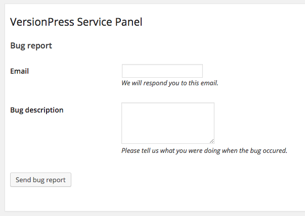Select the "Bug report" section heading
Viewport: 305px width, 216px height.
[x=31, y=46]
